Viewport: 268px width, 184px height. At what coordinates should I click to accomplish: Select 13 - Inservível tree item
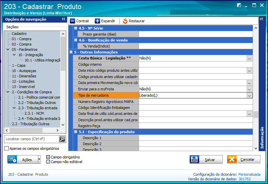pos(23,87)
